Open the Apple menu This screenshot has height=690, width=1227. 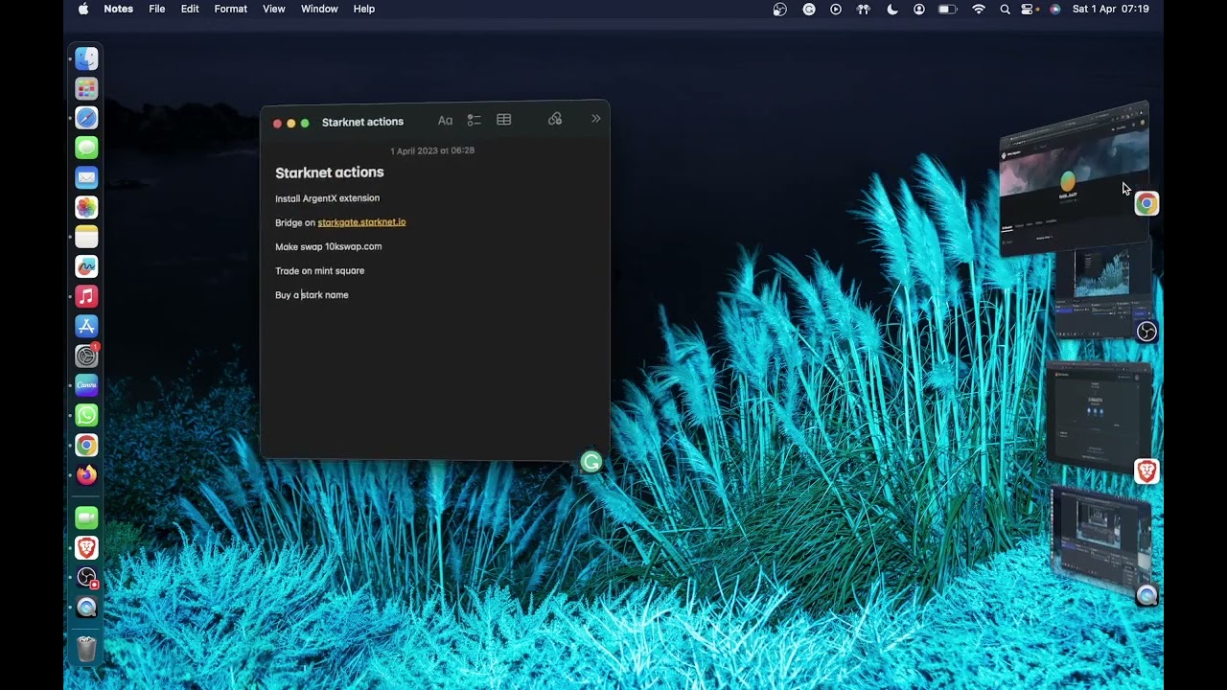pyautogui.click(x=82, y=9)
